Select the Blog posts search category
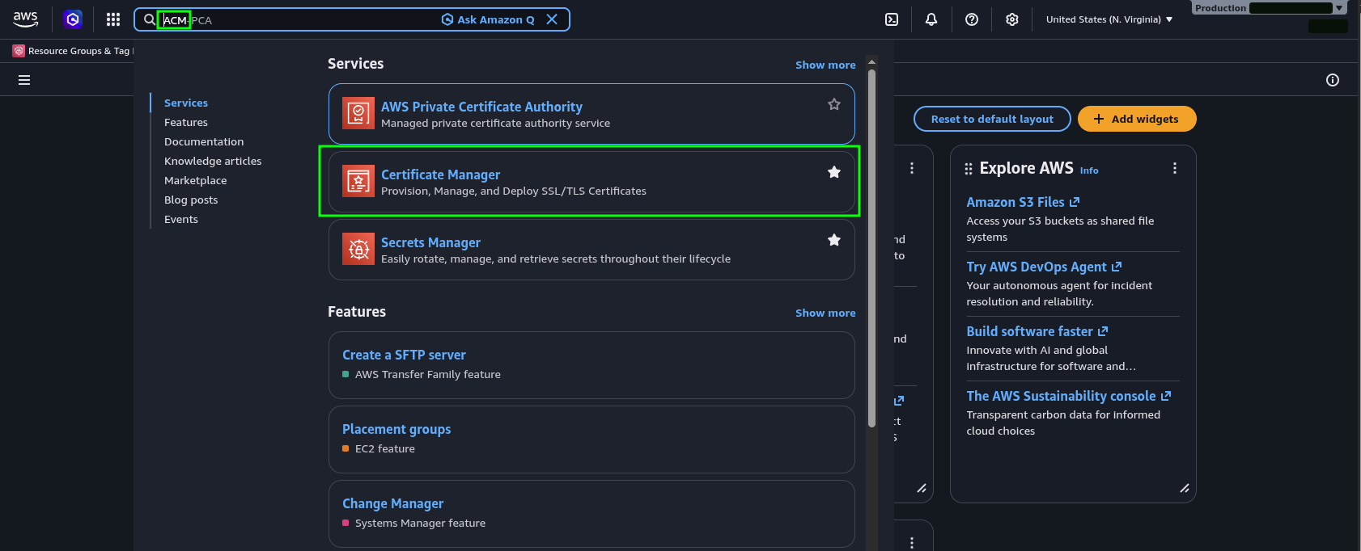Screen dimensions: 1361x551 191,200
